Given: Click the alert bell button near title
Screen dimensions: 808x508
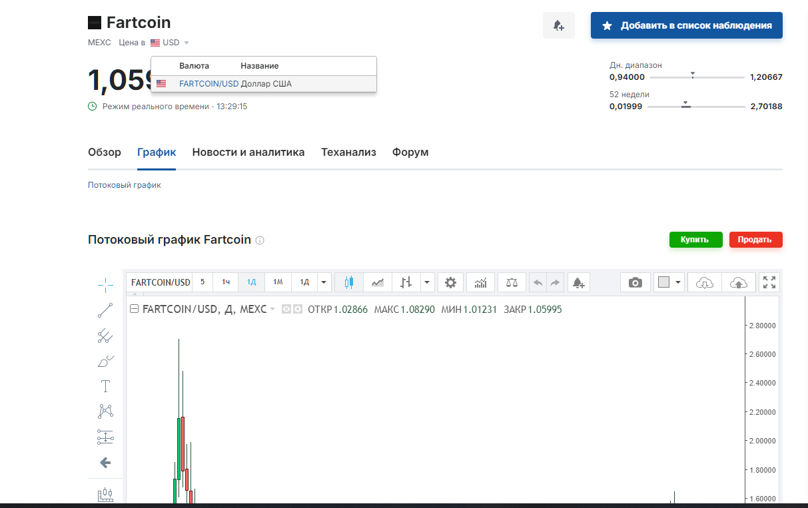Looking at the screenshot, I should (559, 25).
